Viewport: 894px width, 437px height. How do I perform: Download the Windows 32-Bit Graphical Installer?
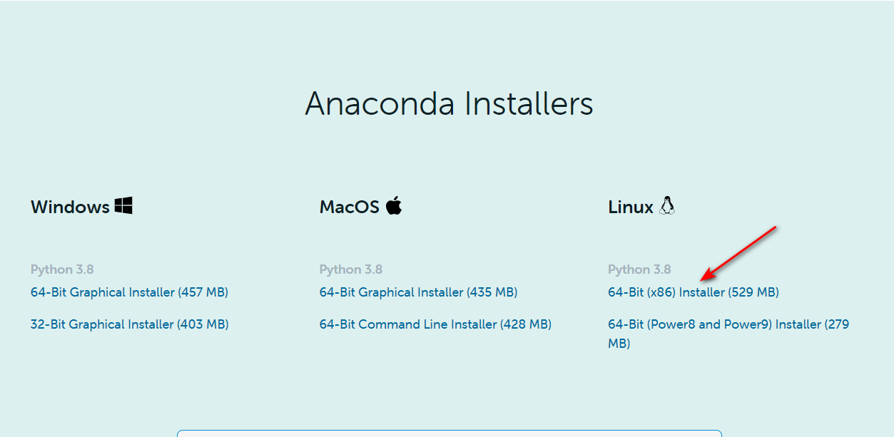point(129,324)
